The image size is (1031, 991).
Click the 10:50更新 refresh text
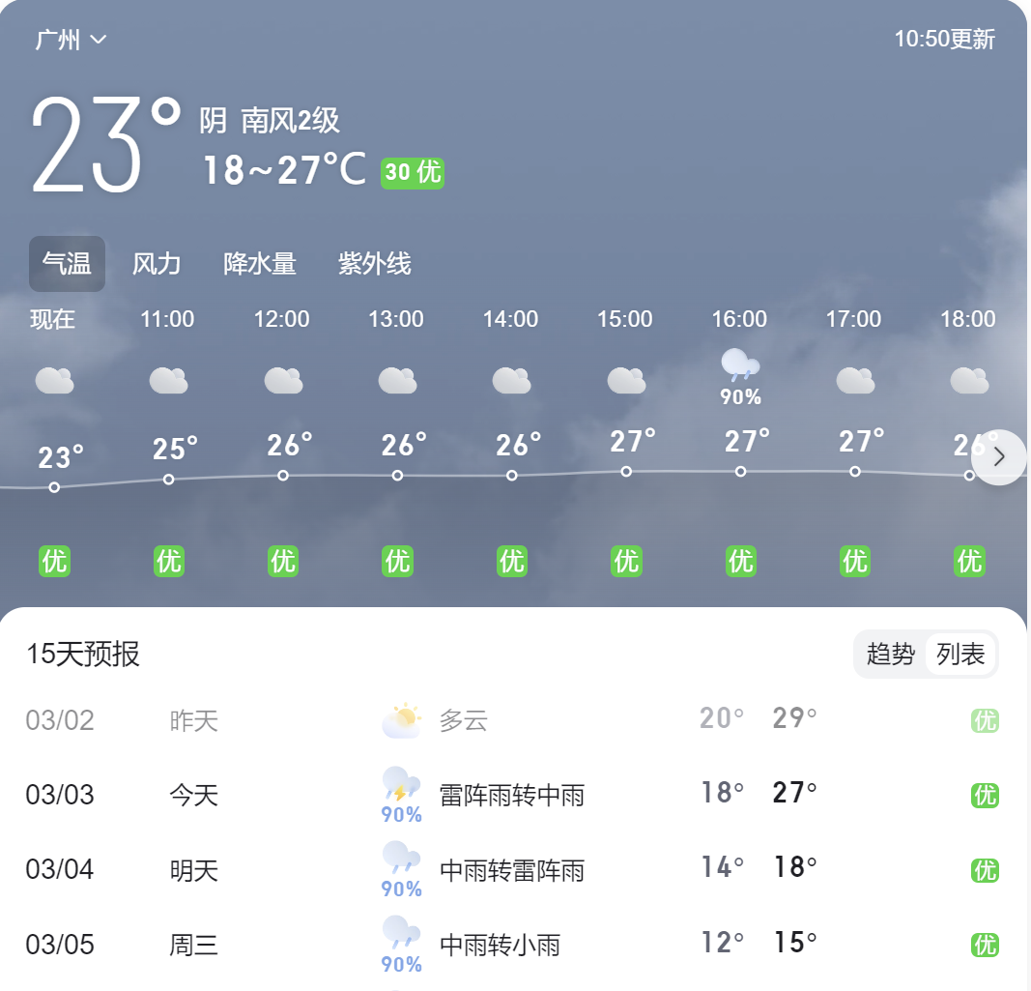coord(944,40)
